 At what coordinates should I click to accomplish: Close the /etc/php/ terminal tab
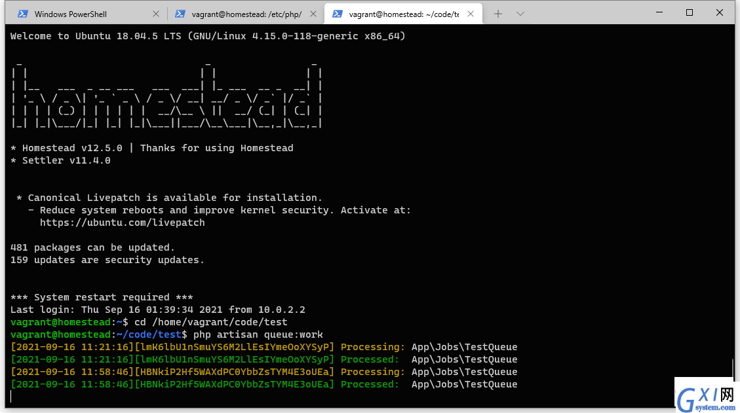click(x=313, y=14)
